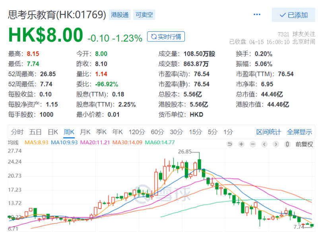Select the 分时 chart tab

(17, 132)
